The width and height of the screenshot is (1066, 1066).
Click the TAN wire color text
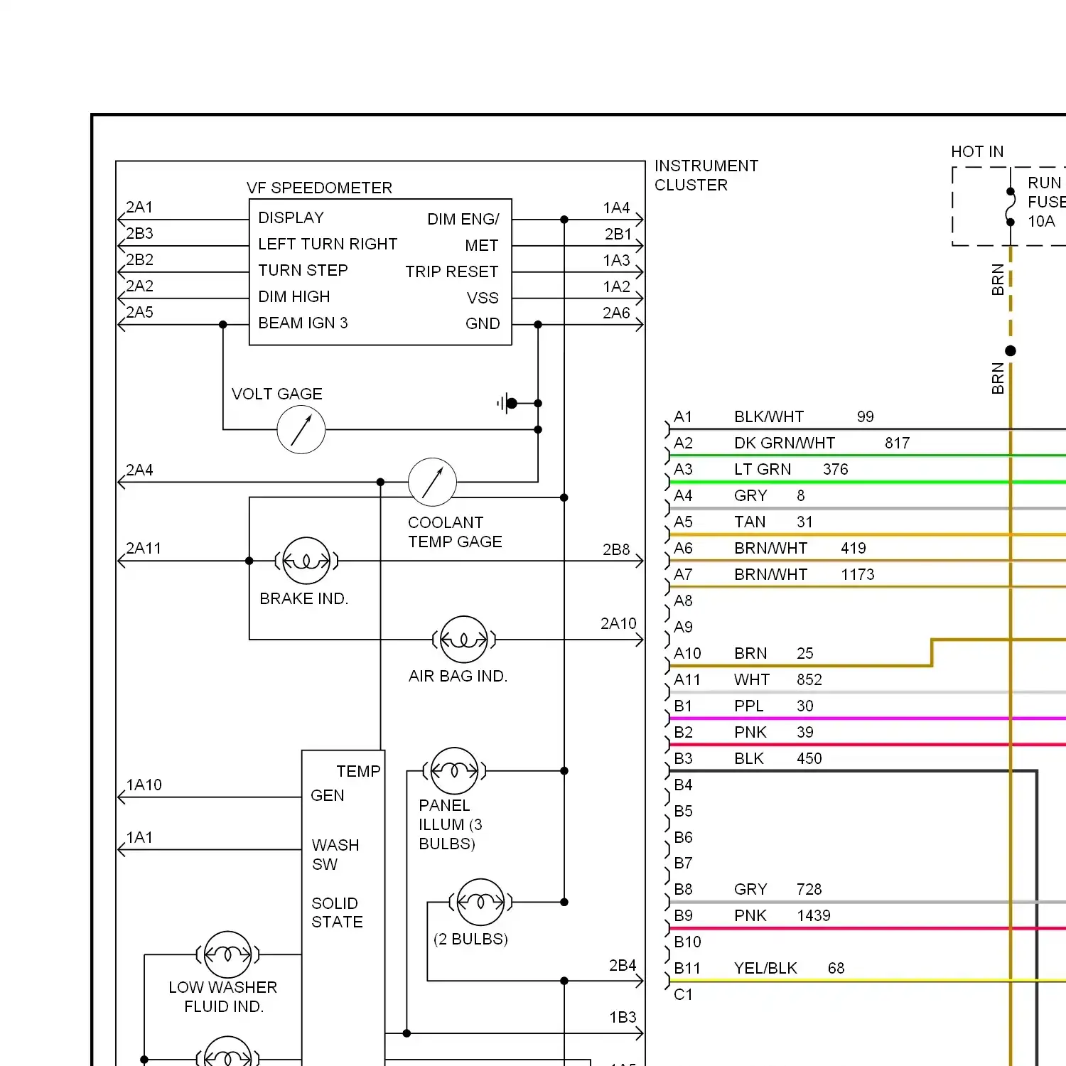[x=750, y=522]
